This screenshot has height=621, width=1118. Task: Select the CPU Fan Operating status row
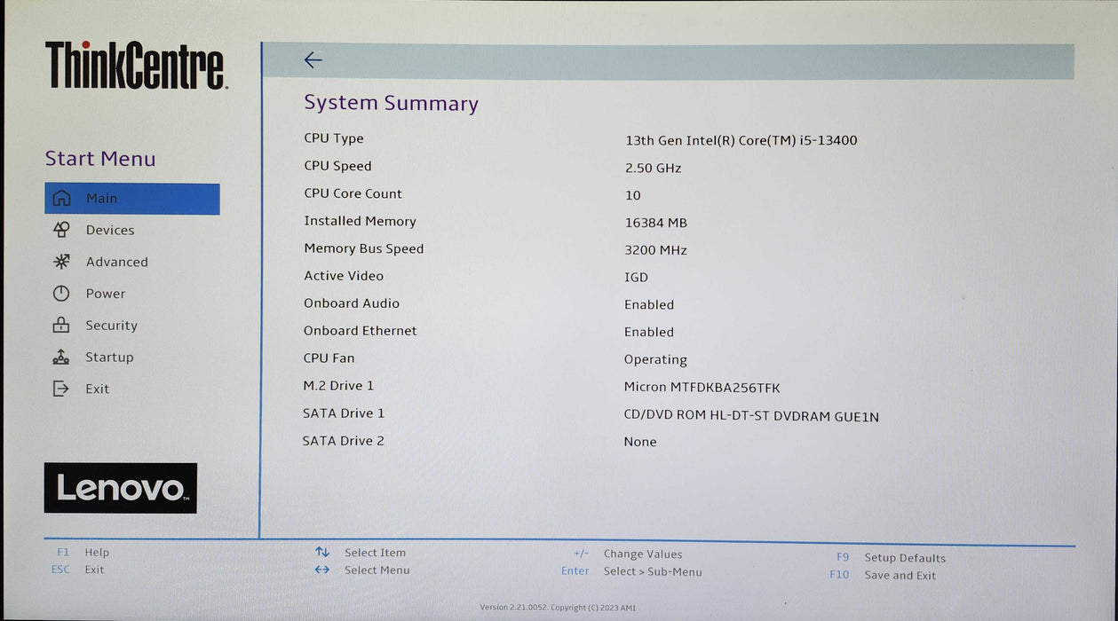pyautogui.click(x=655, y=359)
